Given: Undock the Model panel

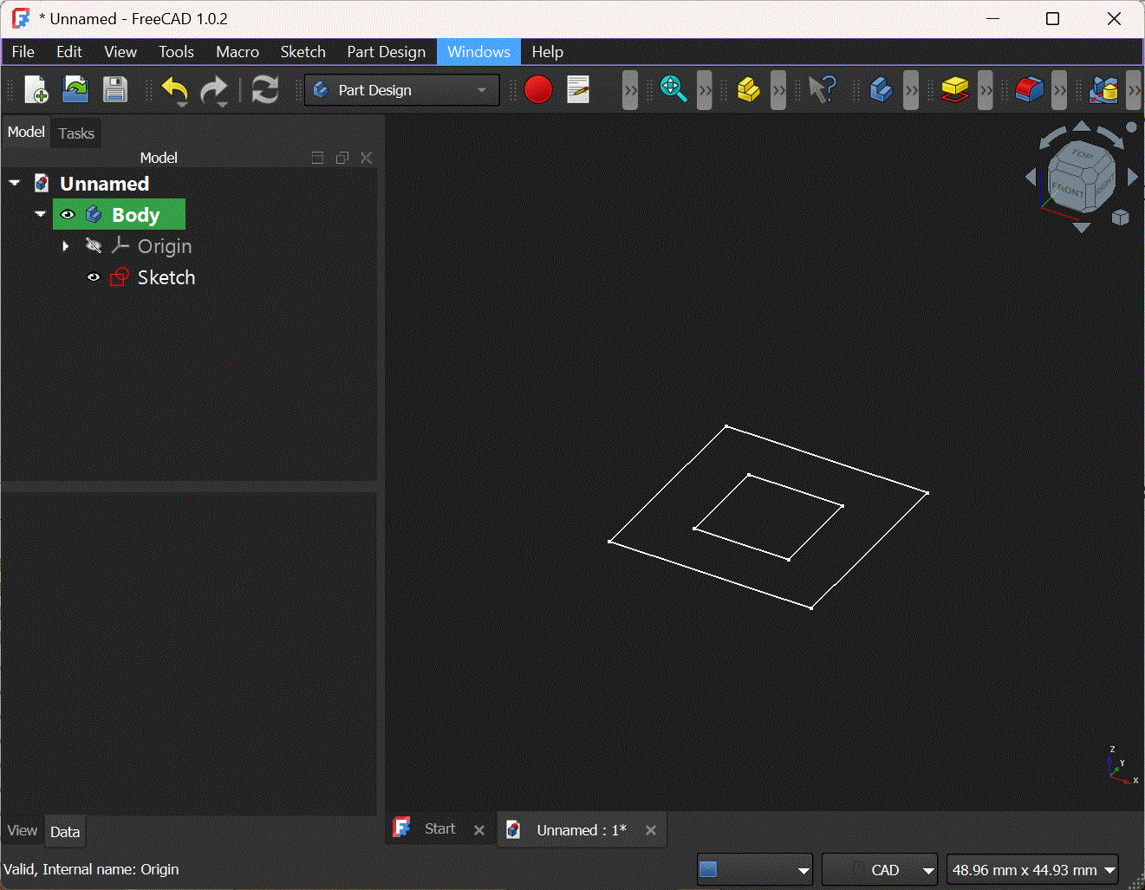Looking at the screenshot, I should click(342, 157).
